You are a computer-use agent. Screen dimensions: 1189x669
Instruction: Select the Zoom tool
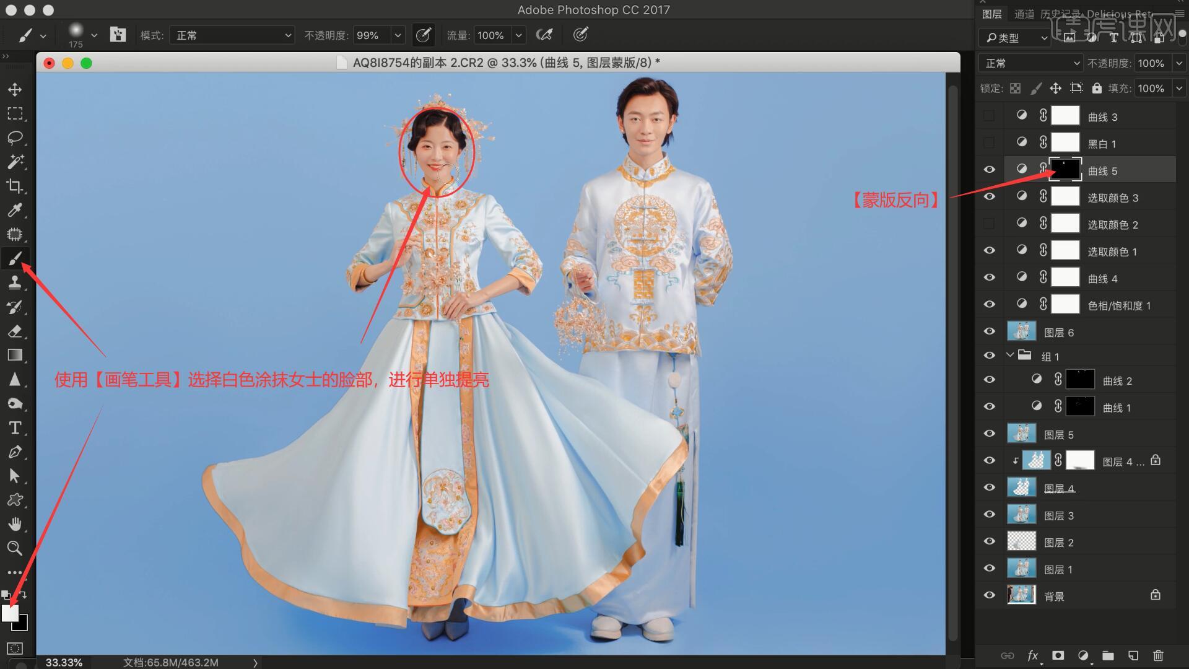tap(15, 548)
